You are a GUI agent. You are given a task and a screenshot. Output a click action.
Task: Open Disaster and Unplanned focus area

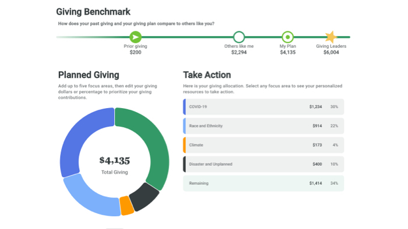click(x=263, y=164)
